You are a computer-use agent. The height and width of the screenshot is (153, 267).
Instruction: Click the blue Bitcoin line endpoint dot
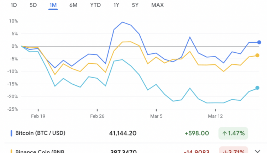pyautogui.click(x=259, y=42)
